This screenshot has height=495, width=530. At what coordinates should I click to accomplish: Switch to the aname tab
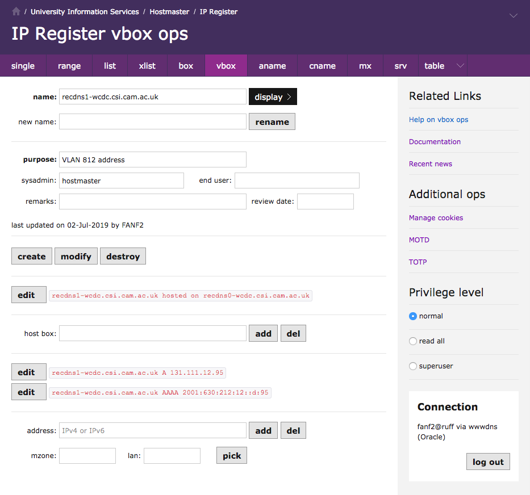(x=272, y=66)
